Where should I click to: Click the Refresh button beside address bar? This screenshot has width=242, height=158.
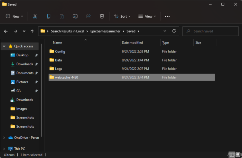point(174,31)
